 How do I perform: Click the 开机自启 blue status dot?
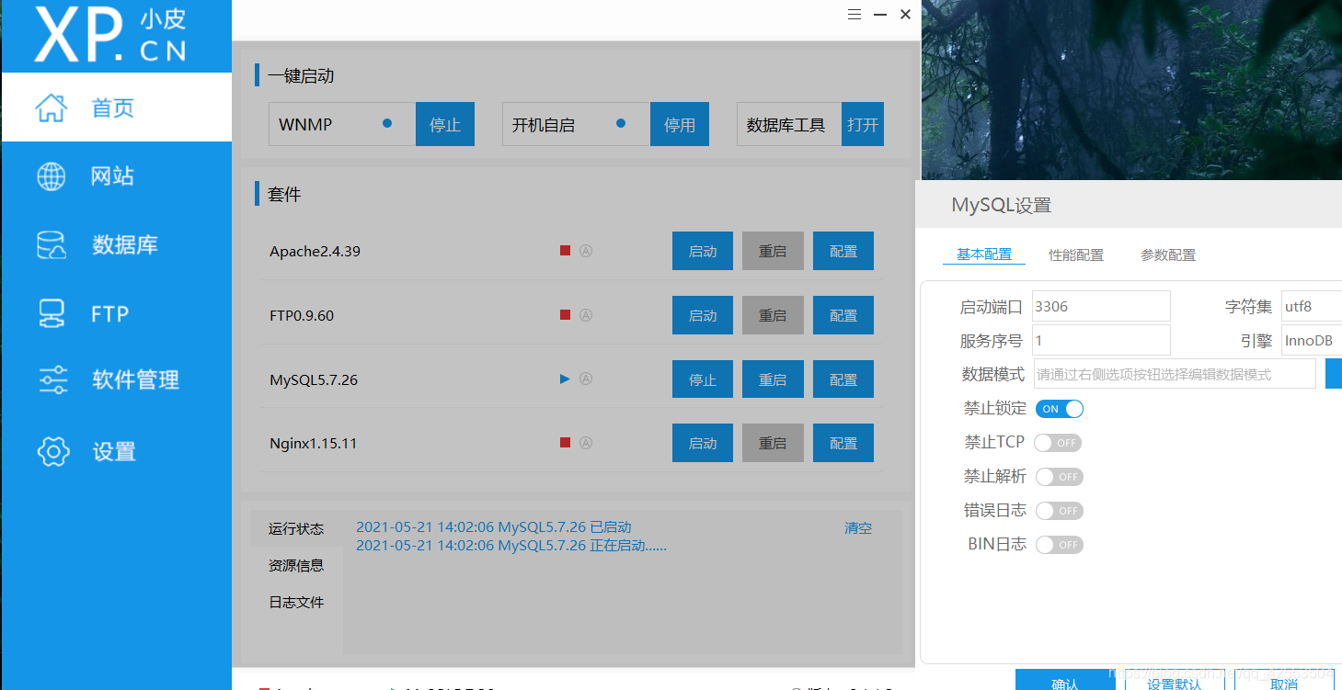point(621,123)
